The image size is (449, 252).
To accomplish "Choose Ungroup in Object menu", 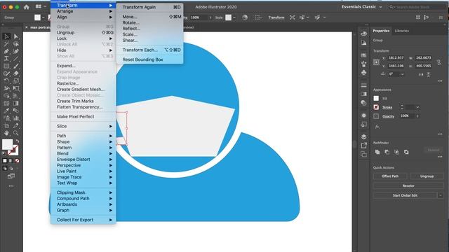I will coord(83,33).
